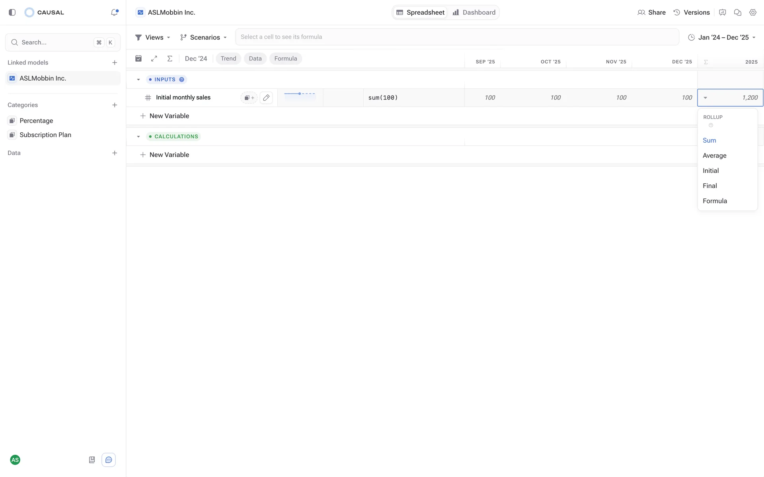Click the sigma rollup icon in toolbar
Image resolution: width=764 pixels, height=477 pixels.
[x=170, y=58]
